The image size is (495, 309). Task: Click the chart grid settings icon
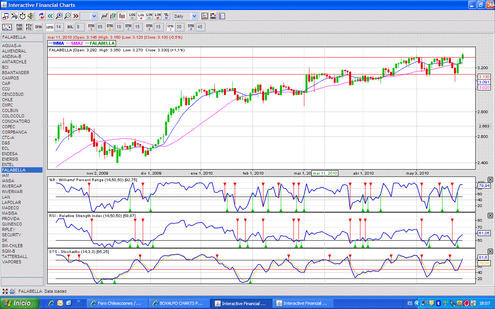click(x=205, y=16)
